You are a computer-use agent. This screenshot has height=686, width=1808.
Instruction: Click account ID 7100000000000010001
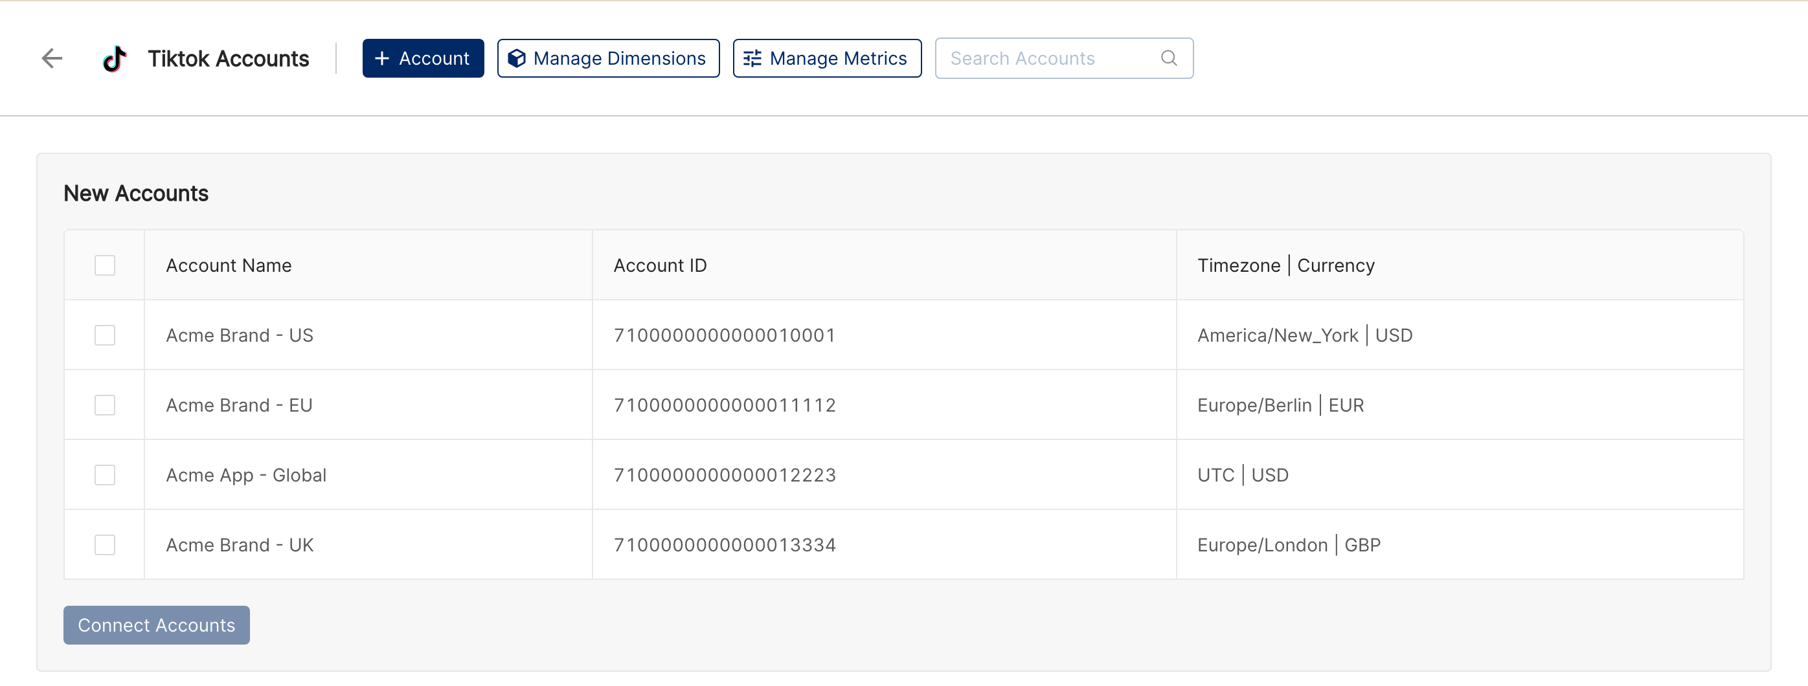[725, 335]
